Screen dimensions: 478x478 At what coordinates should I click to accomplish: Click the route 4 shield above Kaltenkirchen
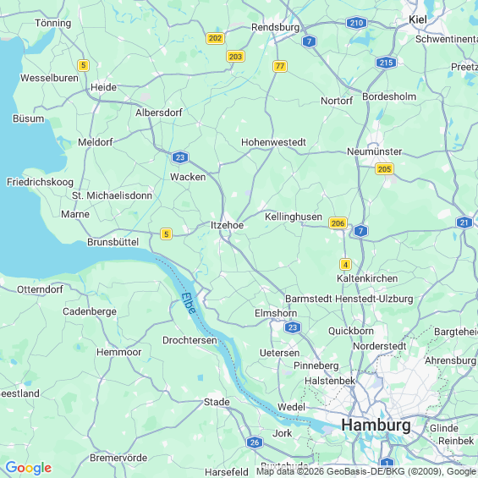(x=345, y=265)
